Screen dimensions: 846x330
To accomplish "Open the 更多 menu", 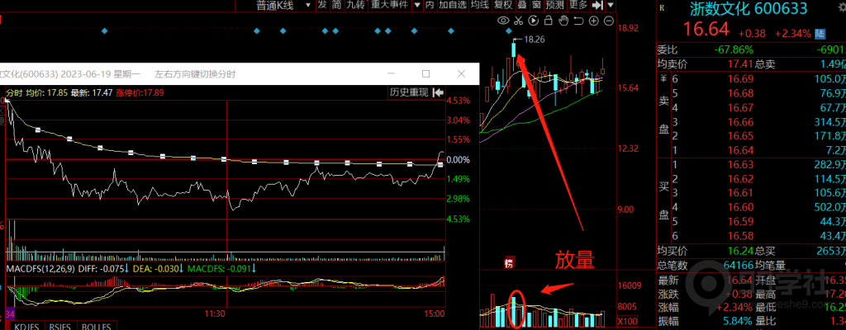I will [x=577, y=5].
